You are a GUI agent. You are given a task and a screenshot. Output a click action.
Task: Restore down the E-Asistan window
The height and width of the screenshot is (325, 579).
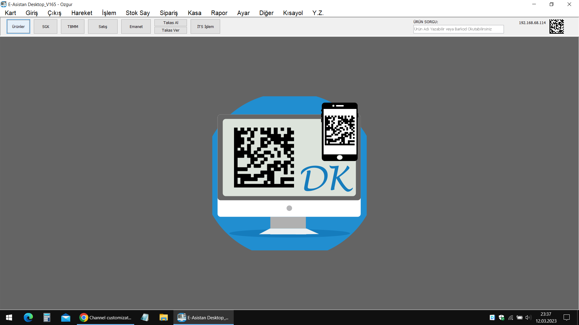coord(552,4)
